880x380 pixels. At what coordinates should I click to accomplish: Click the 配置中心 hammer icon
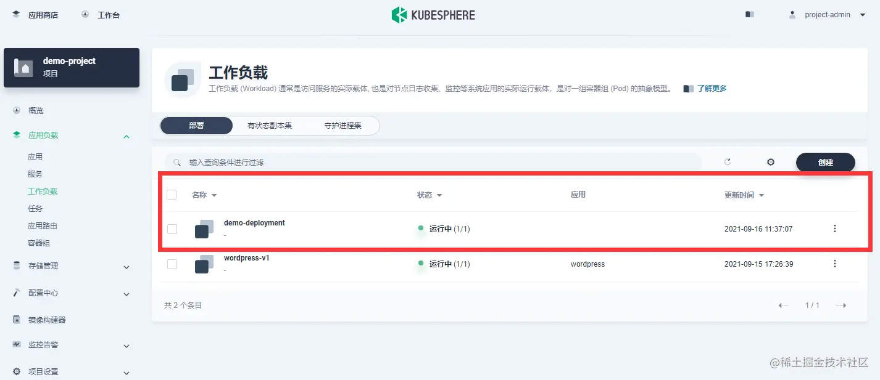(17, 293)
